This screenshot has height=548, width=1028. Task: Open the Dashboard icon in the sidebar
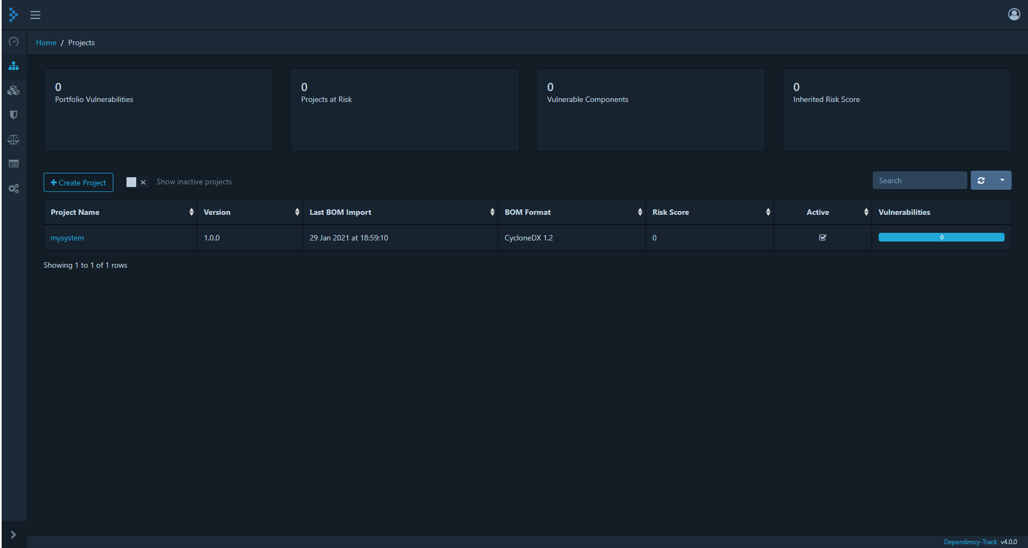click(14, 42)
